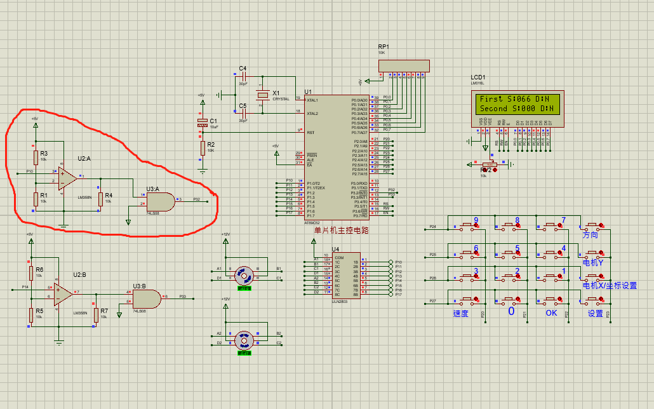This screenshot has width=654, height=409.
Task: Select the lower stepper motor
Action: click(244, 340)
